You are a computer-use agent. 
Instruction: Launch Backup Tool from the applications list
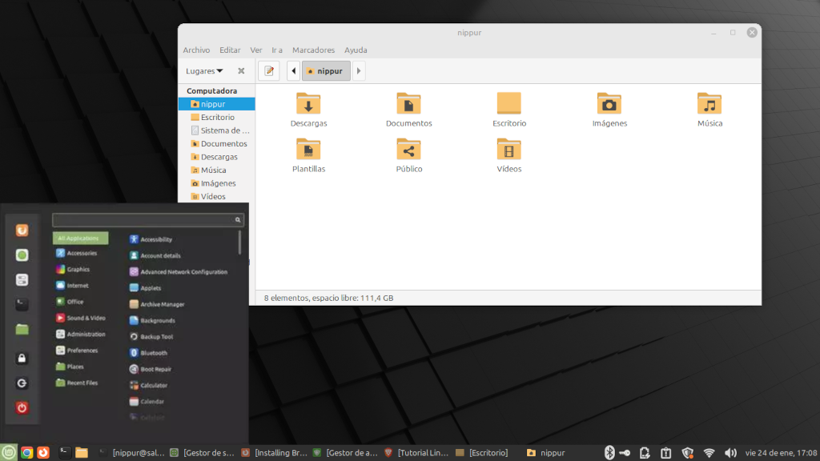coord(152,336)
